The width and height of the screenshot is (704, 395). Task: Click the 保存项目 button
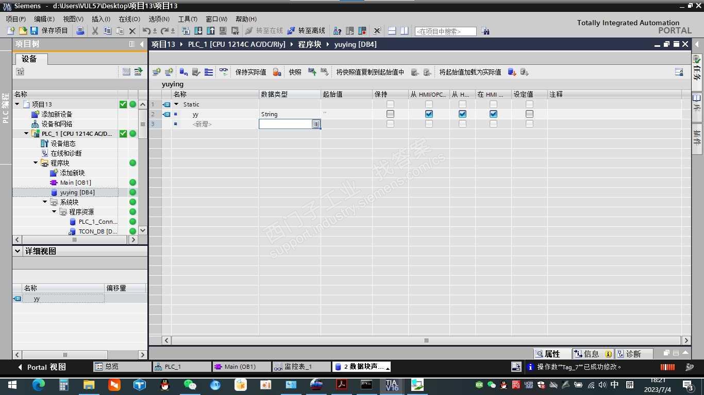[49, 31]
